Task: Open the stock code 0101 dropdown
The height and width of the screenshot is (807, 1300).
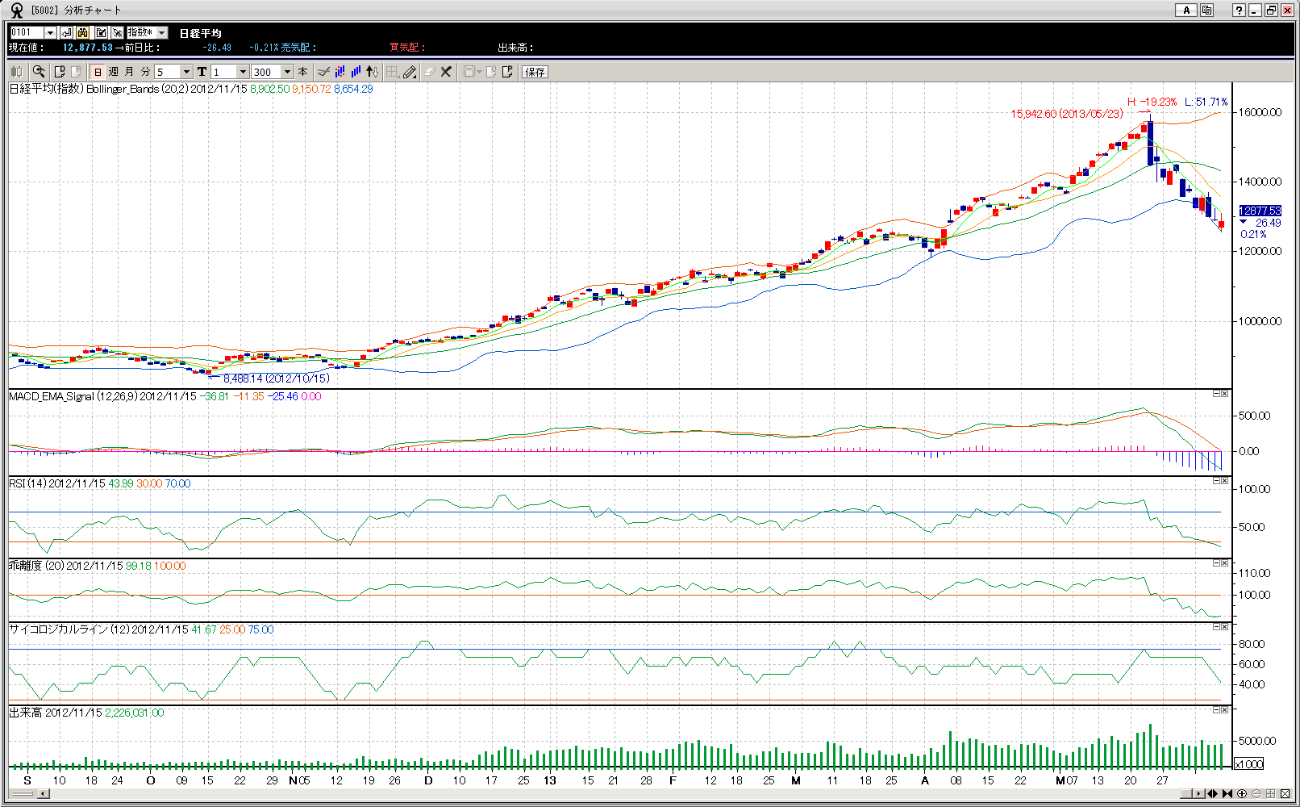Action: (x=50, y=32)
